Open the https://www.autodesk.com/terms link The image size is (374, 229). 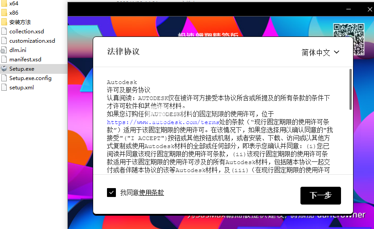[x=163, y=122]
